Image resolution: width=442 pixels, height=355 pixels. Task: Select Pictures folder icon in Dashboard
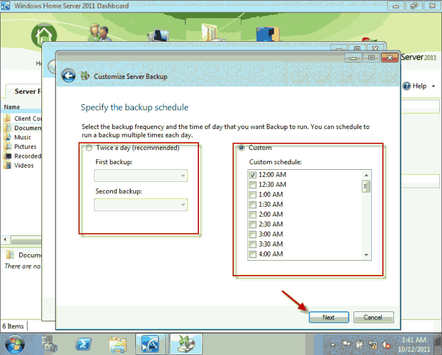[7, 146]
